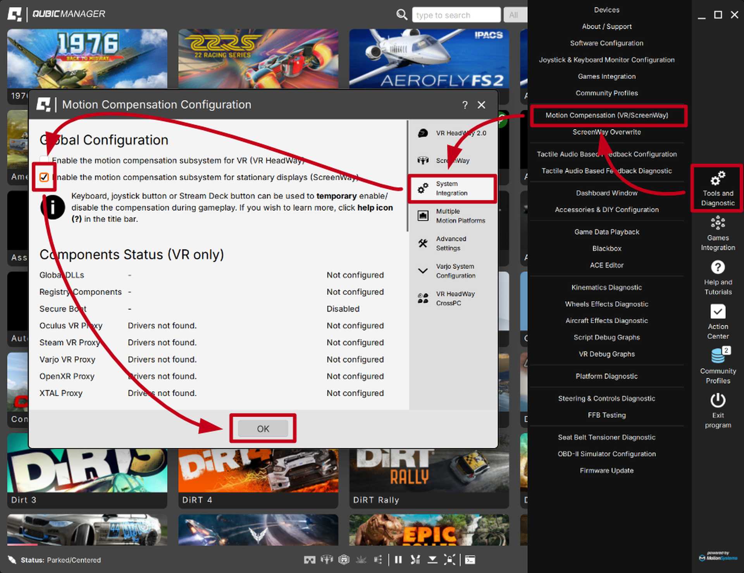This screenshot has height=573, width=744.
Task: Click the crossed tools icon in bottom bar
Action: point(415,559)
